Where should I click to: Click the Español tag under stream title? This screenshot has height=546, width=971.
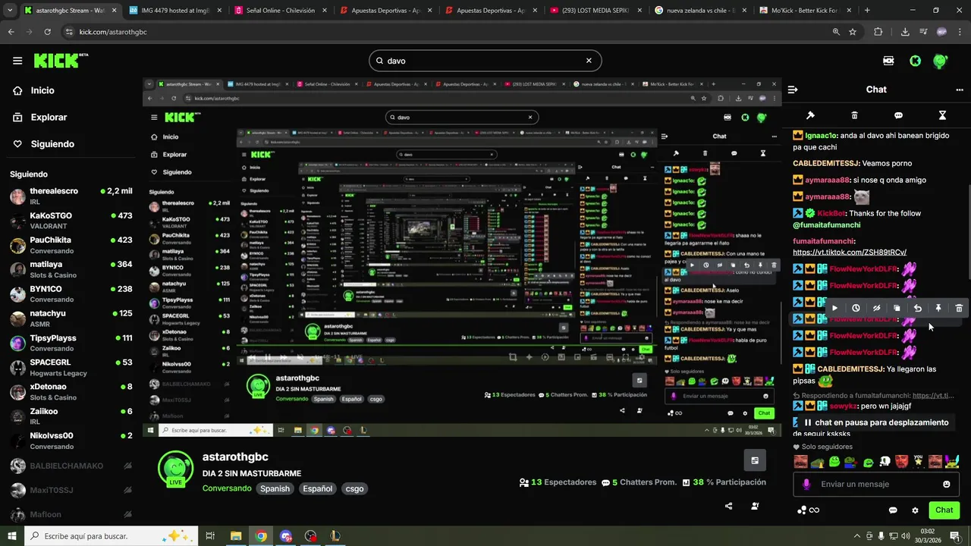(x=318, y=488)
